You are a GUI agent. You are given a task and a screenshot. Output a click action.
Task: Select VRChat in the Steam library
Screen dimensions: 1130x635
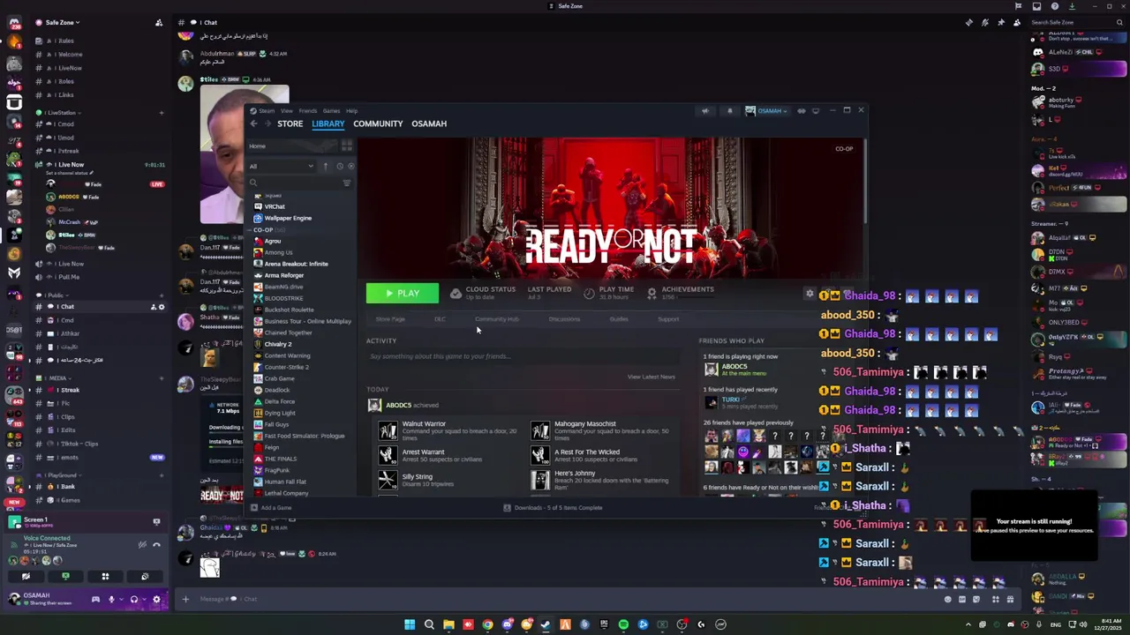275,206
